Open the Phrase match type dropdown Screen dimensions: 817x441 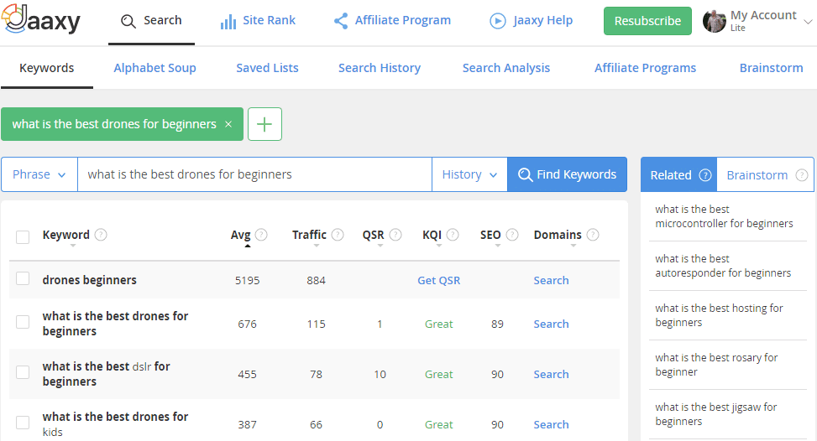pos(39,174)
